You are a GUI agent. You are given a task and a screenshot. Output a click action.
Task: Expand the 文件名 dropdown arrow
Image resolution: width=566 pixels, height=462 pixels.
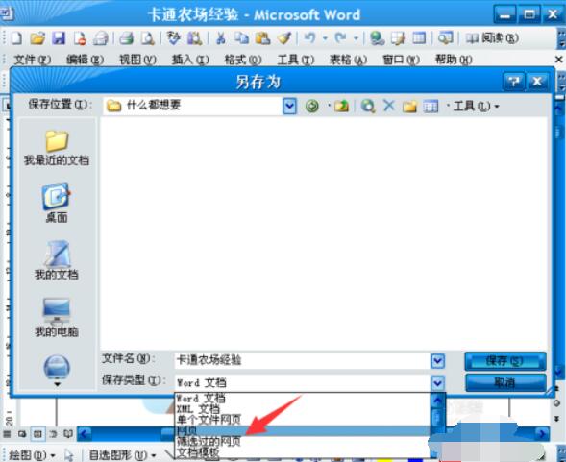point(438,360)
